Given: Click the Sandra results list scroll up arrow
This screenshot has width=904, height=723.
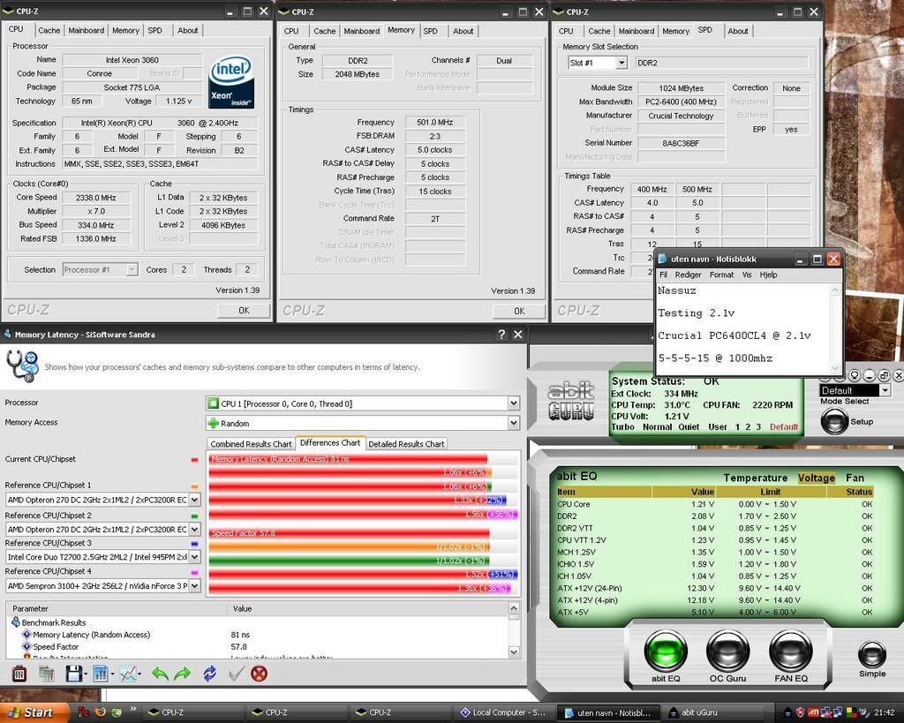Looking at the screenshot, I should (514, 608).
